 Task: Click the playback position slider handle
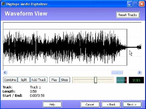click(x=96, y=80)
